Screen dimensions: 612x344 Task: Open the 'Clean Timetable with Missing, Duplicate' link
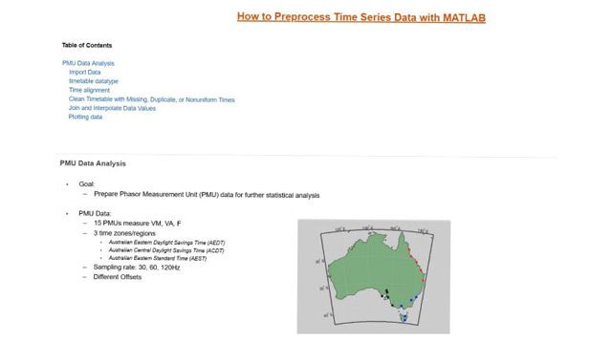[x=152, y=99]
